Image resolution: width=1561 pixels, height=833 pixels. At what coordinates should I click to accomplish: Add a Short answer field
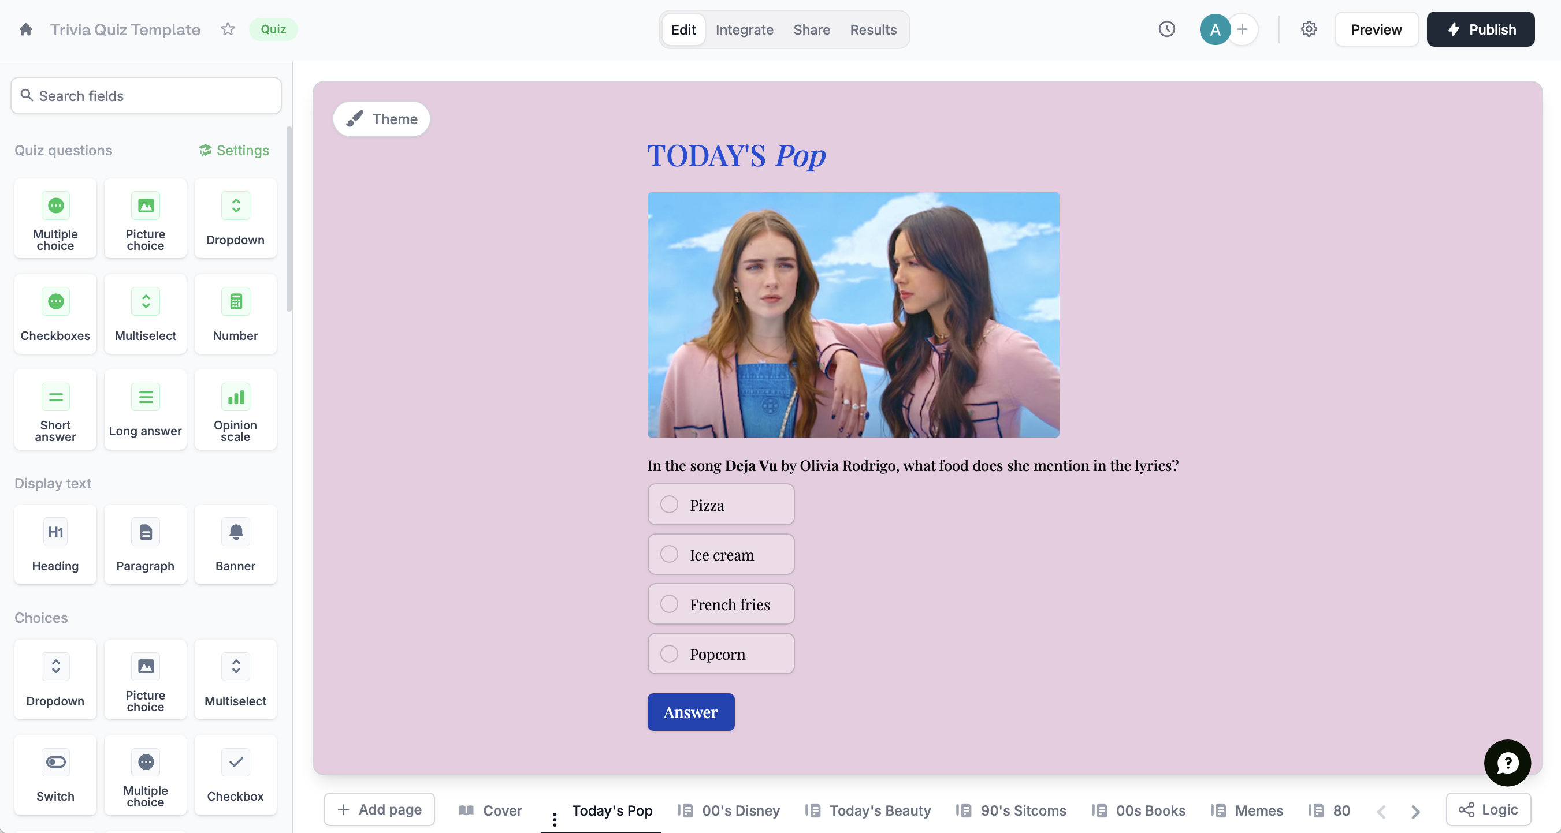(55, 410)
